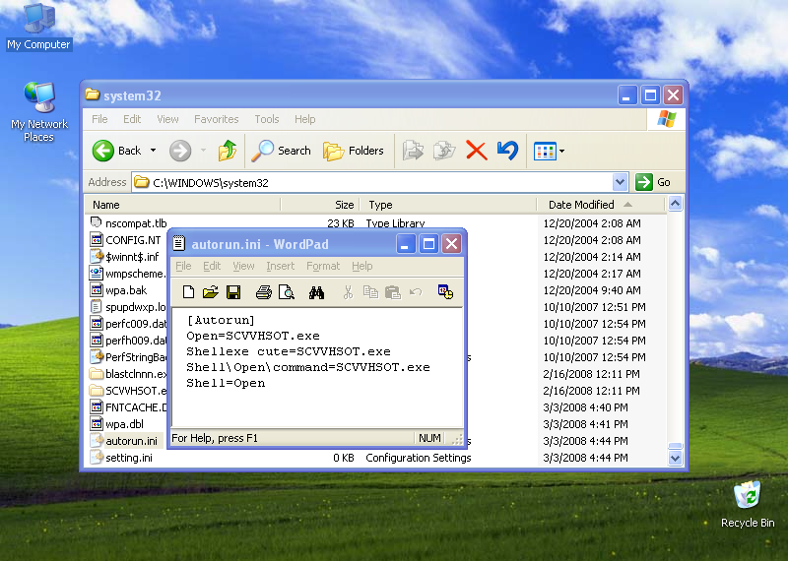This screenshot has height=561, width=788.
Task: Open Explorer Tools menu
Action: (x=266, y=119)
